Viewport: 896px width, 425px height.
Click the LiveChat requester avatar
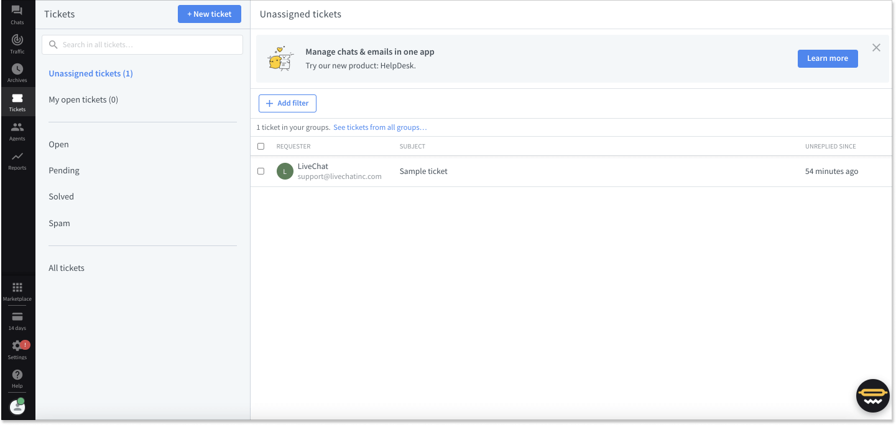(285, 171)
